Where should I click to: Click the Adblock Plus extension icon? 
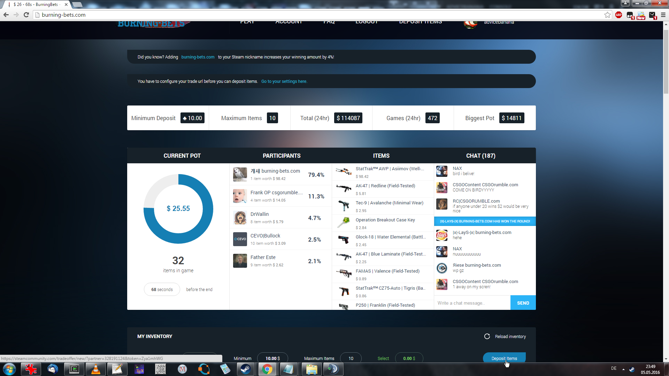click(618, 15)
